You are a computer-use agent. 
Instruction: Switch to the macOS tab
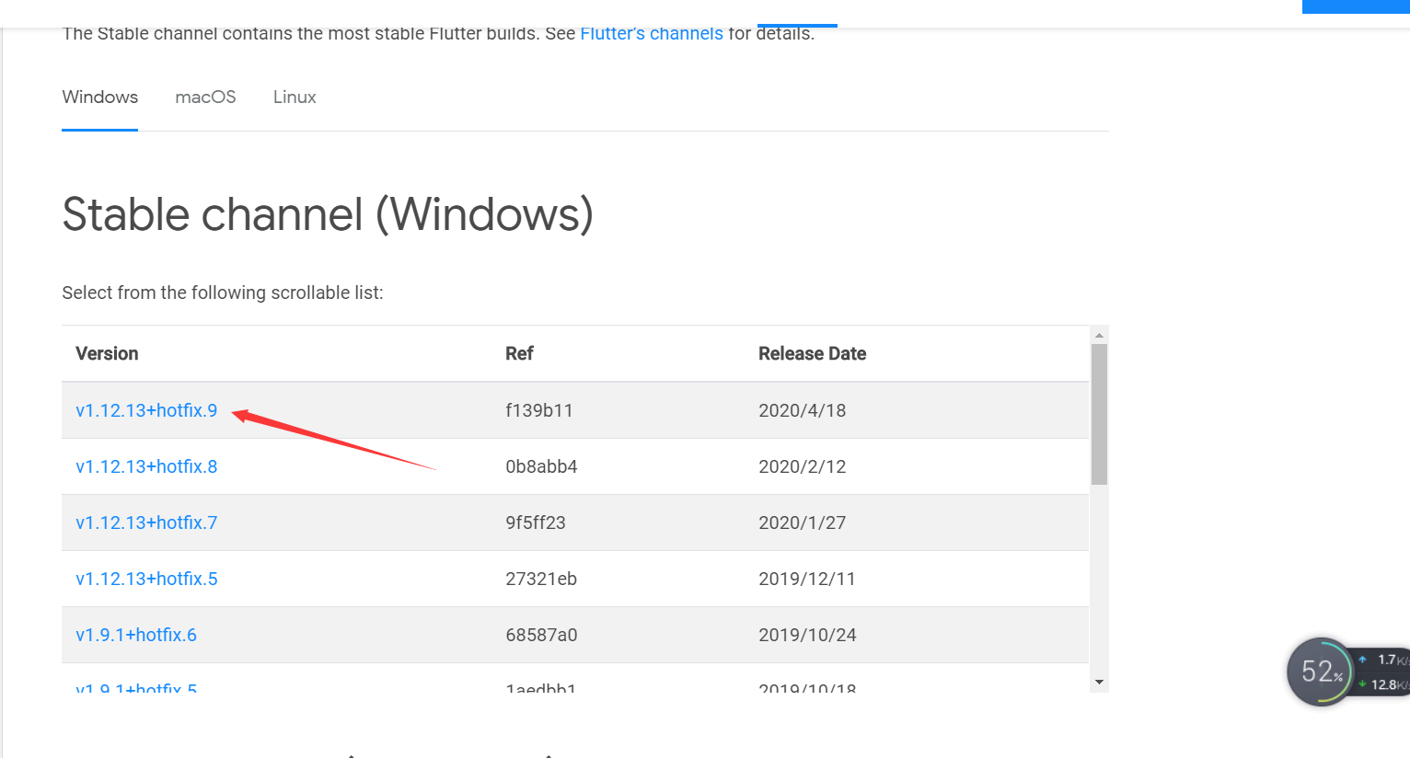[x=205, y=98]
